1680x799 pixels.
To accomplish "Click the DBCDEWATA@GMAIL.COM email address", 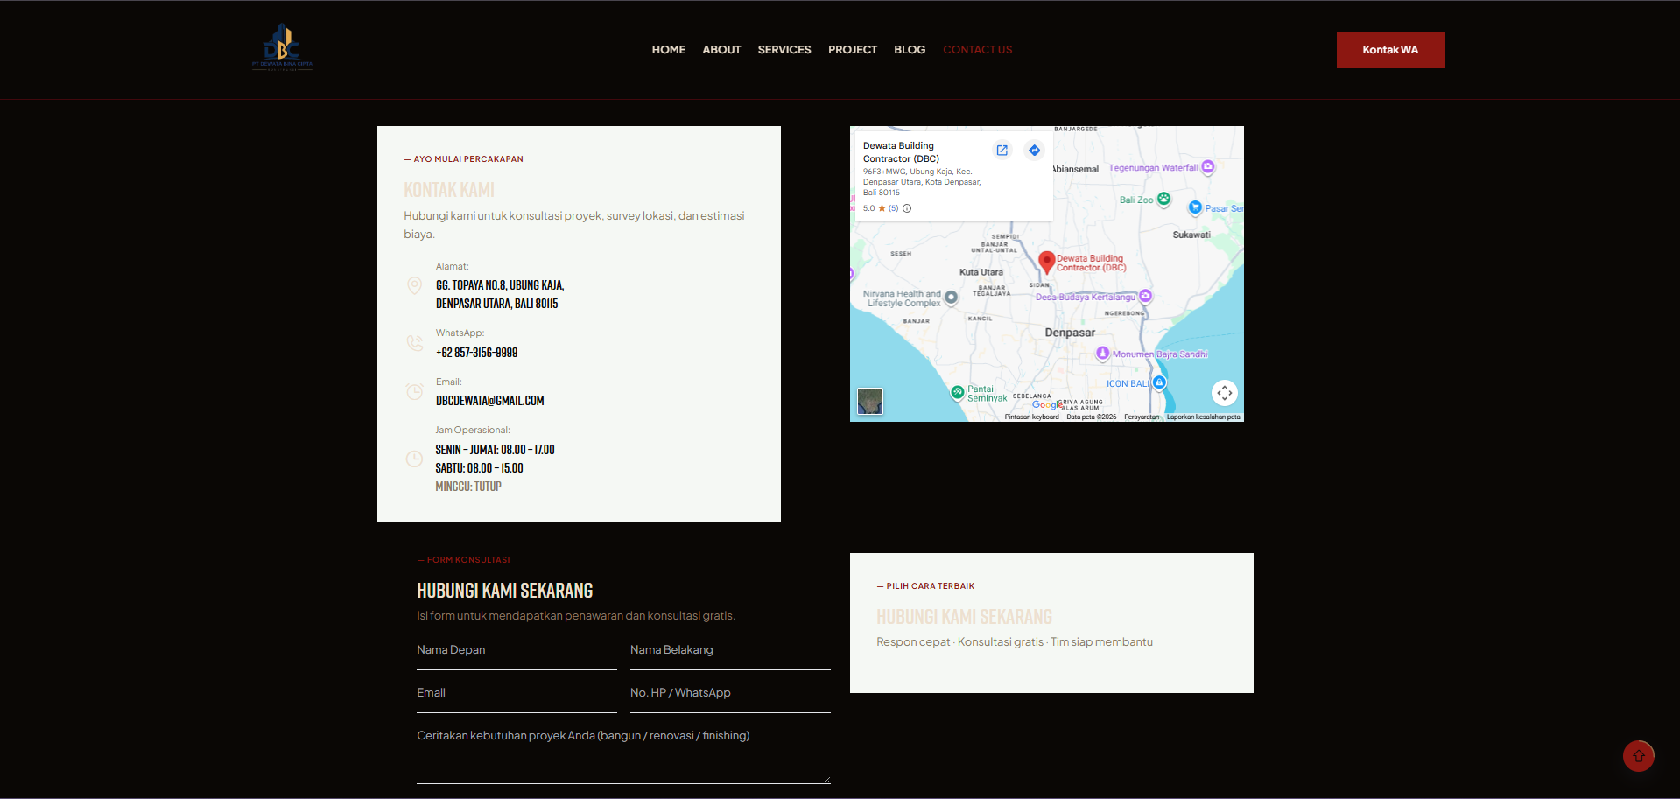I will [490, 401].
